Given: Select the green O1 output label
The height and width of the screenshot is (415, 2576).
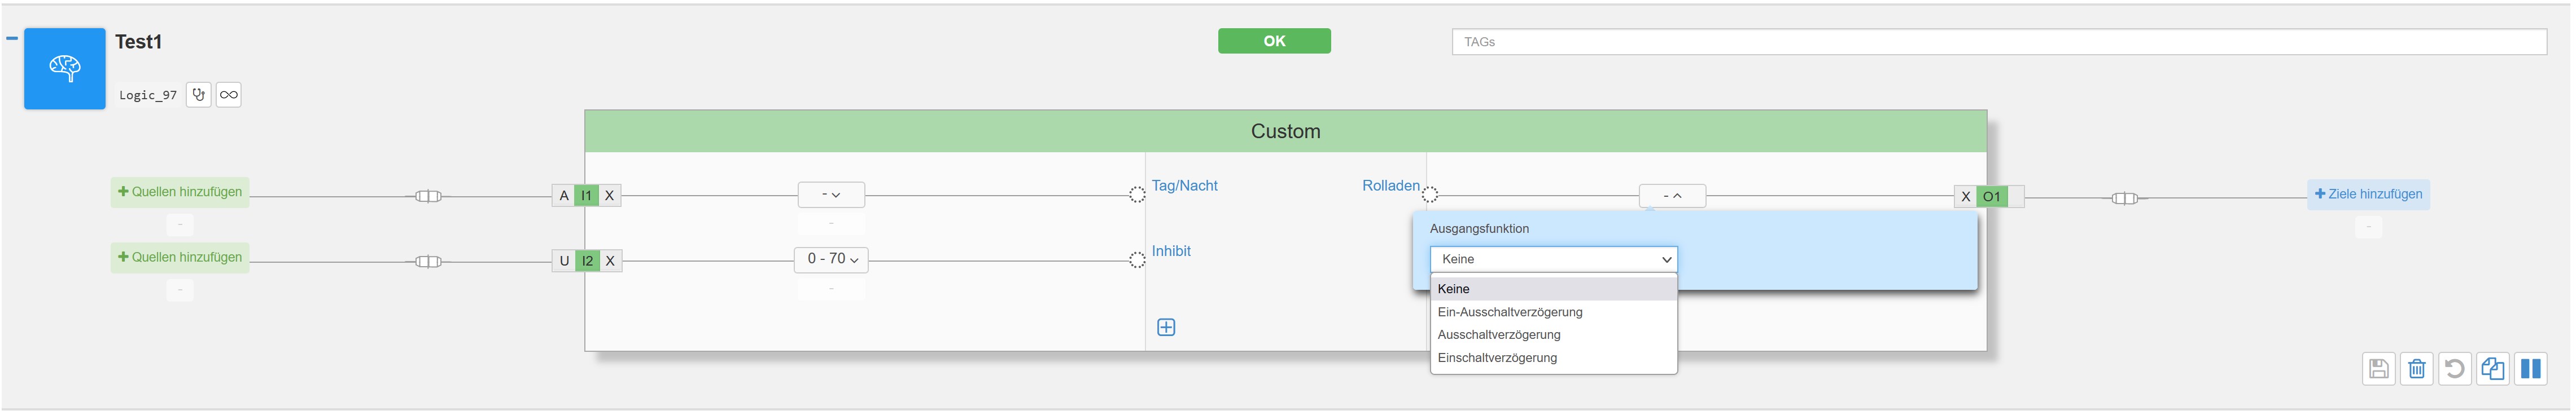Looking at the screenshot, I should [1992, 197].
